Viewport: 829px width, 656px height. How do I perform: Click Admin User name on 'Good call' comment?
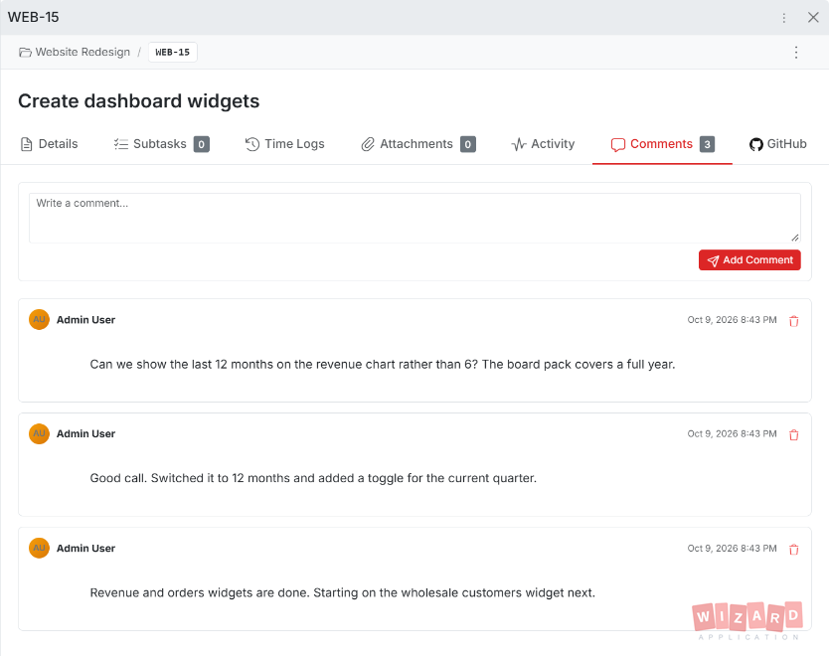point(85,434)
